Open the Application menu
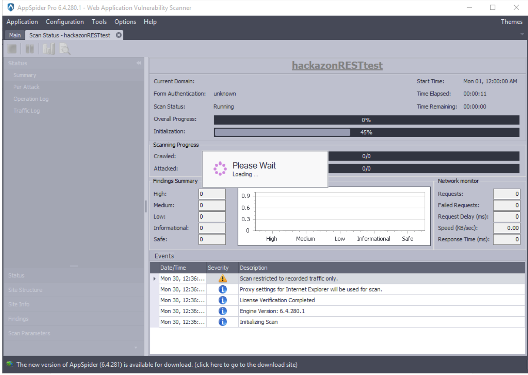 22,22
